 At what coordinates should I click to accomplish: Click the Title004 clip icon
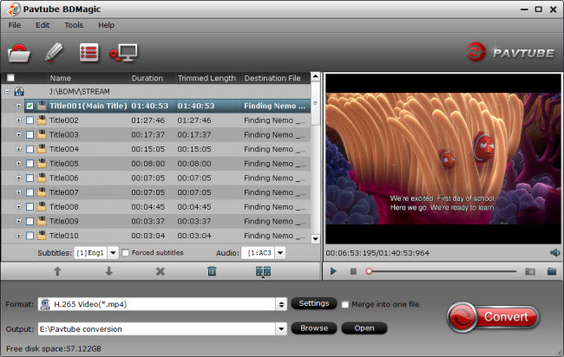point(42,149)
